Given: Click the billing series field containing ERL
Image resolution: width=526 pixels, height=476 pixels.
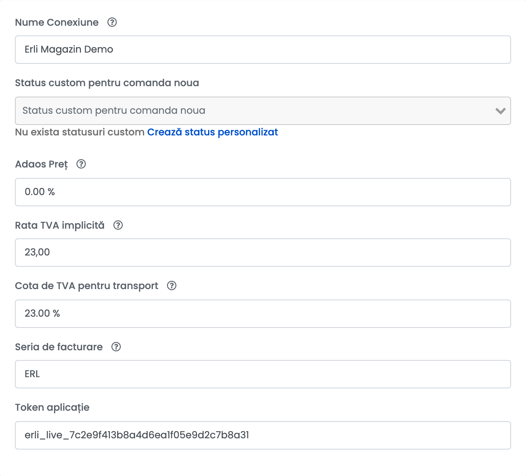Looking at the screenshot, I should click(263, 374).
